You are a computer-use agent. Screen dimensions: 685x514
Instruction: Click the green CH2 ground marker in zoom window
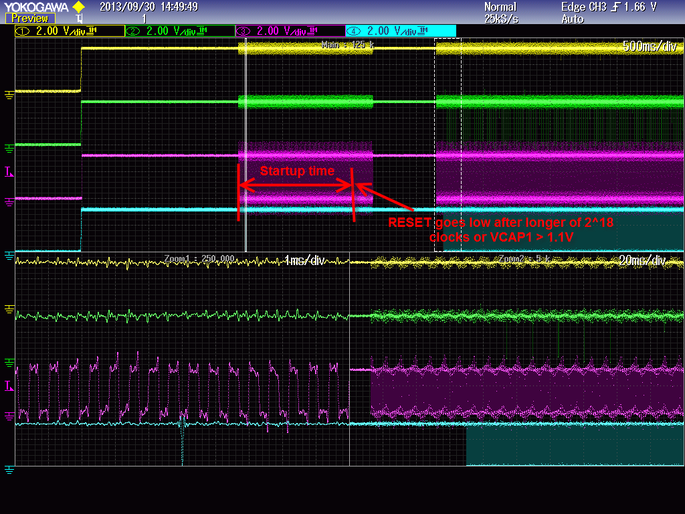(9, 362)
